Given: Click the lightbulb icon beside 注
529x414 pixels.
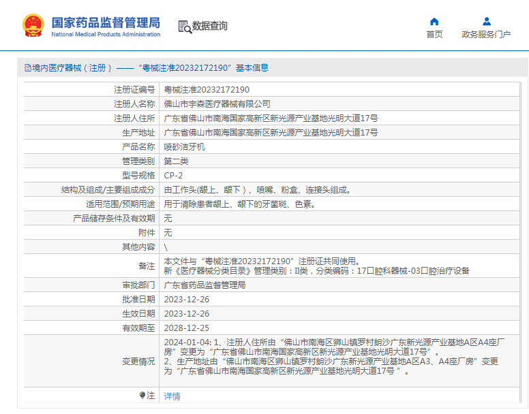Looking at the screenshot, I should click(142, 395).
